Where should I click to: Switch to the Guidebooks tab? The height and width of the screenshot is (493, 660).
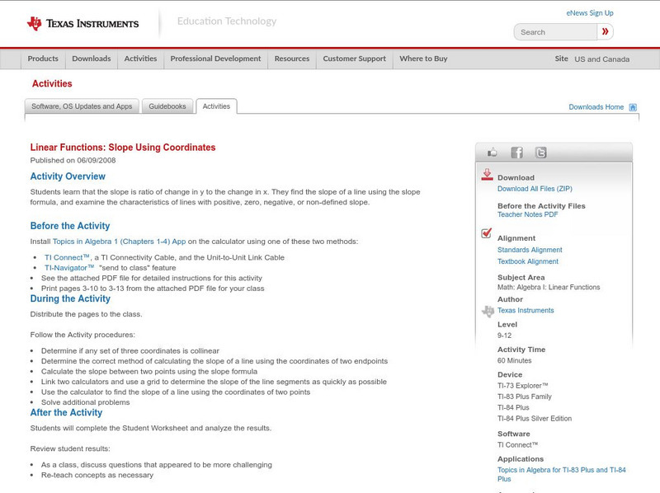167,106
